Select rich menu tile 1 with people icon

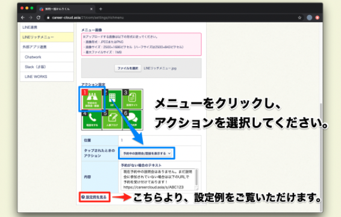point(92,99)
